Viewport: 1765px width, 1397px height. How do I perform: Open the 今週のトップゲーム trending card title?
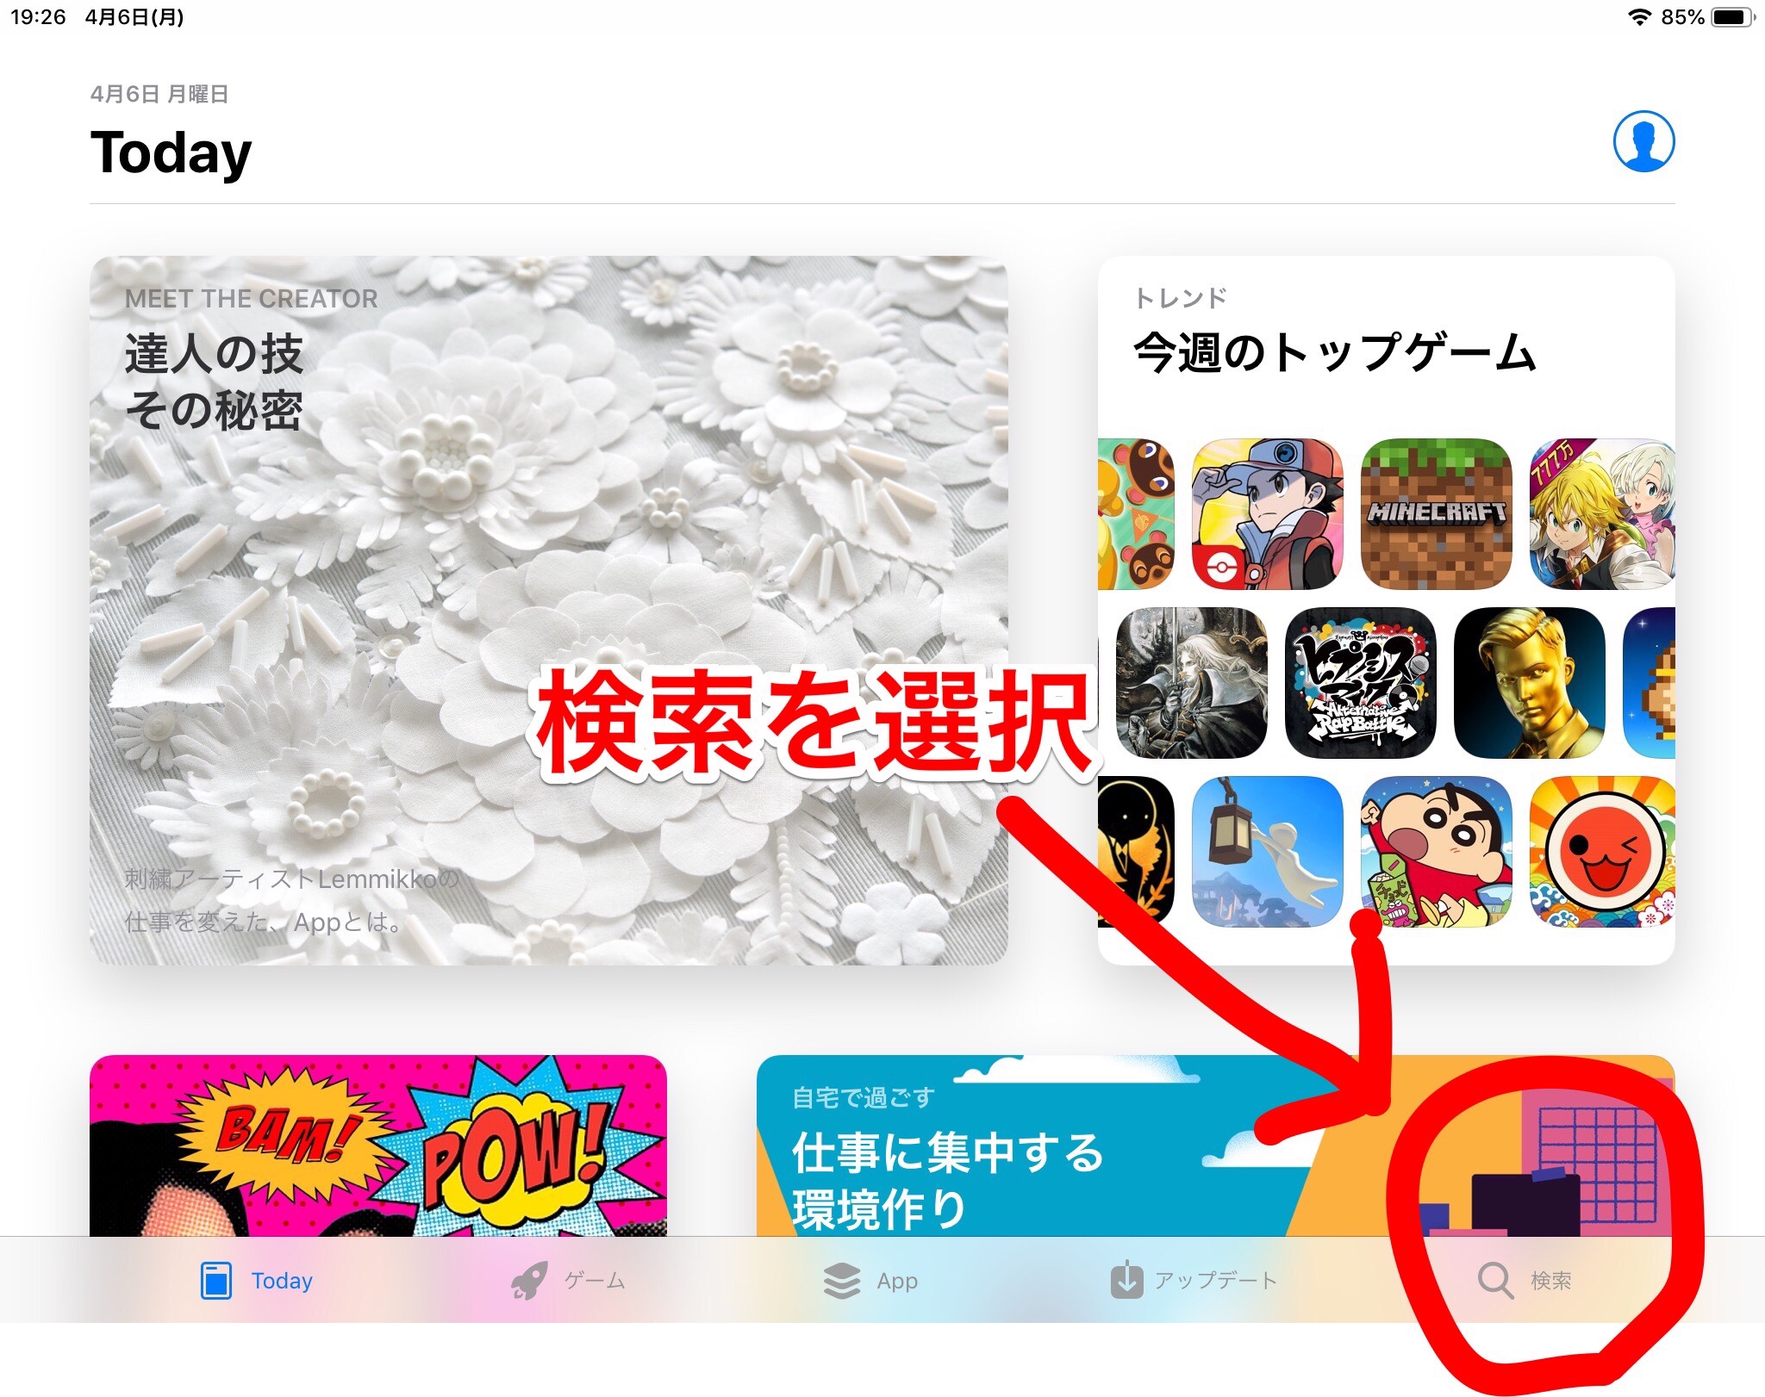(1335, 352)
